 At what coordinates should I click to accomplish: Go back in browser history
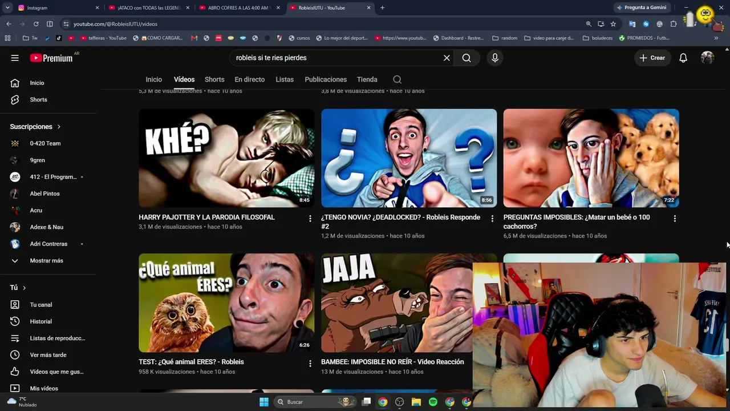[x=9, y=24]
